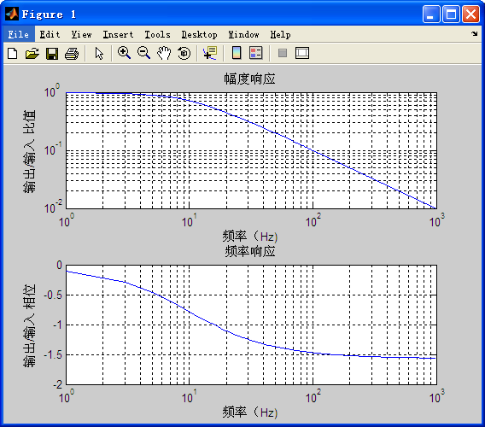The width and height of the screenshot is (485, 427).
Task: Open the View menu
Action: [x=81, y=34]
